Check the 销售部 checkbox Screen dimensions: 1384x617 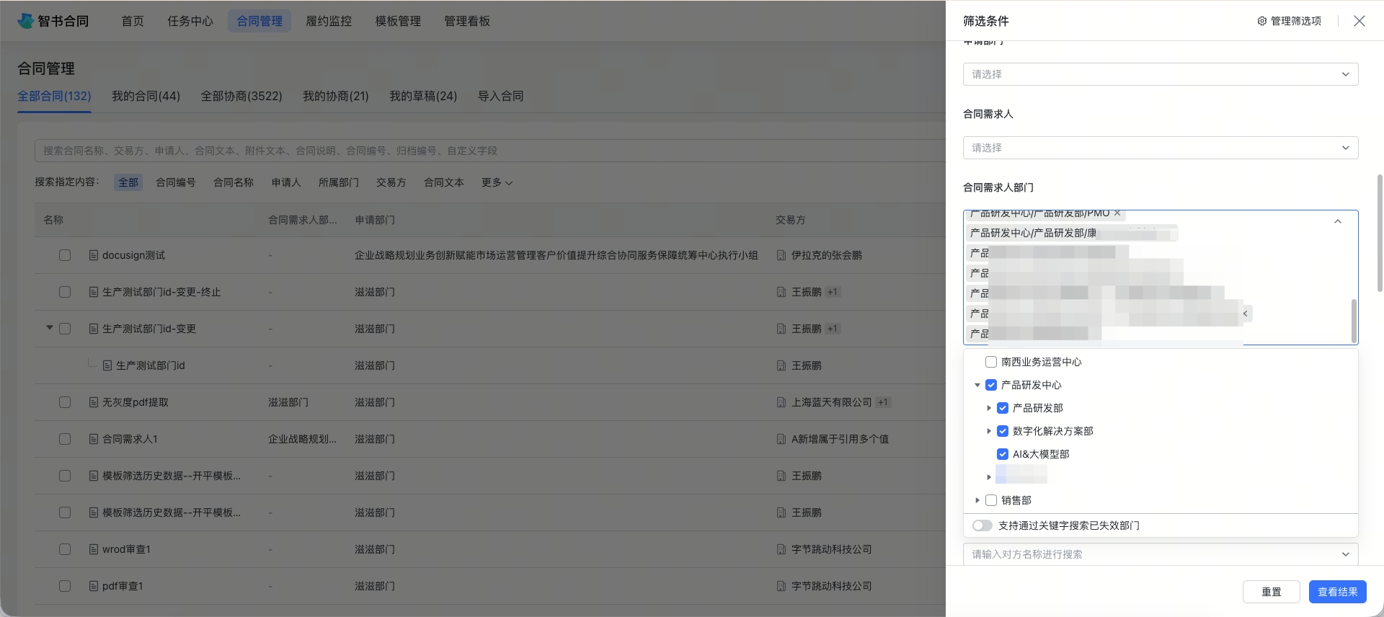991,500
